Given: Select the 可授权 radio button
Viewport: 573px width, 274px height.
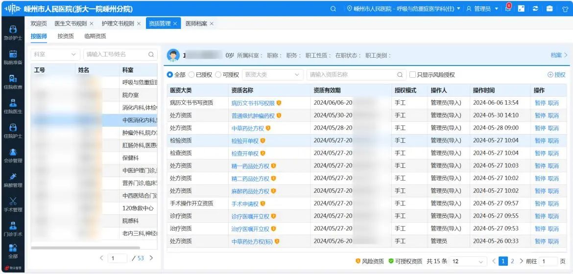Looking at the screenshot, I should click(x=218, y=74).
